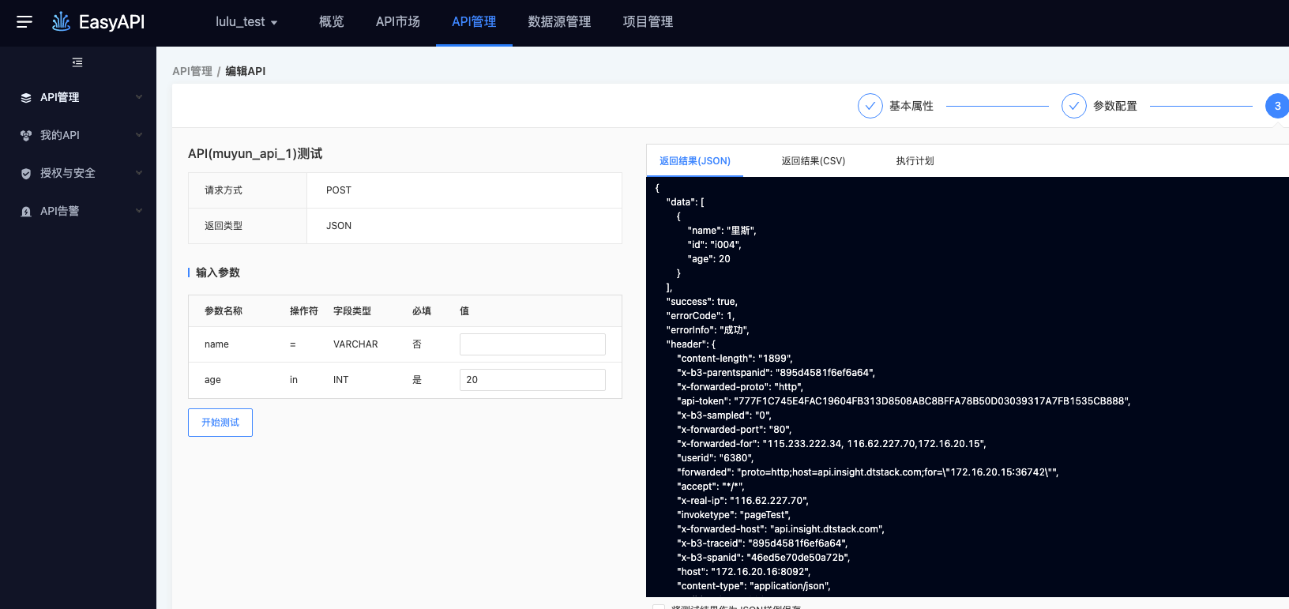The image size is (1289, 609).
Task: Click the "success": true line
Action: [x=702, y=302]
